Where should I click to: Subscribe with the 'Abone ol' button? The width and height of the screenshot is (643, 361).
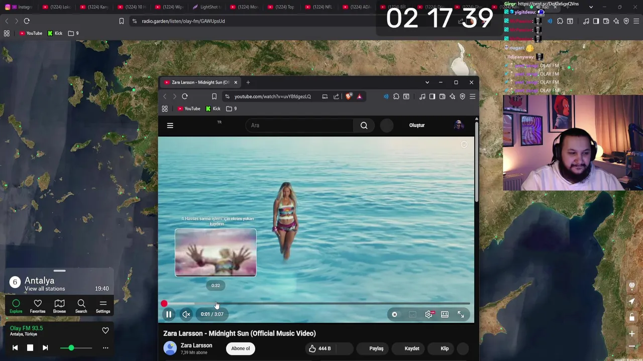240,348
